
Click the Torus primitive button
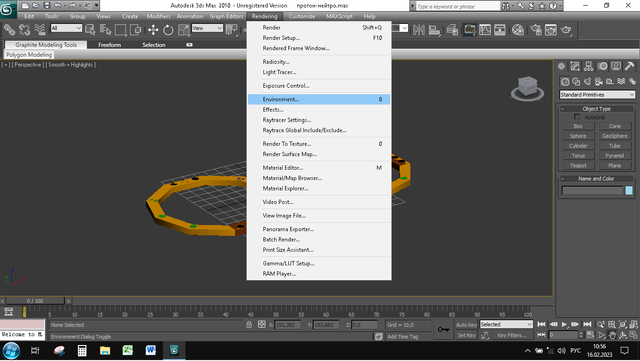(578, 156)
